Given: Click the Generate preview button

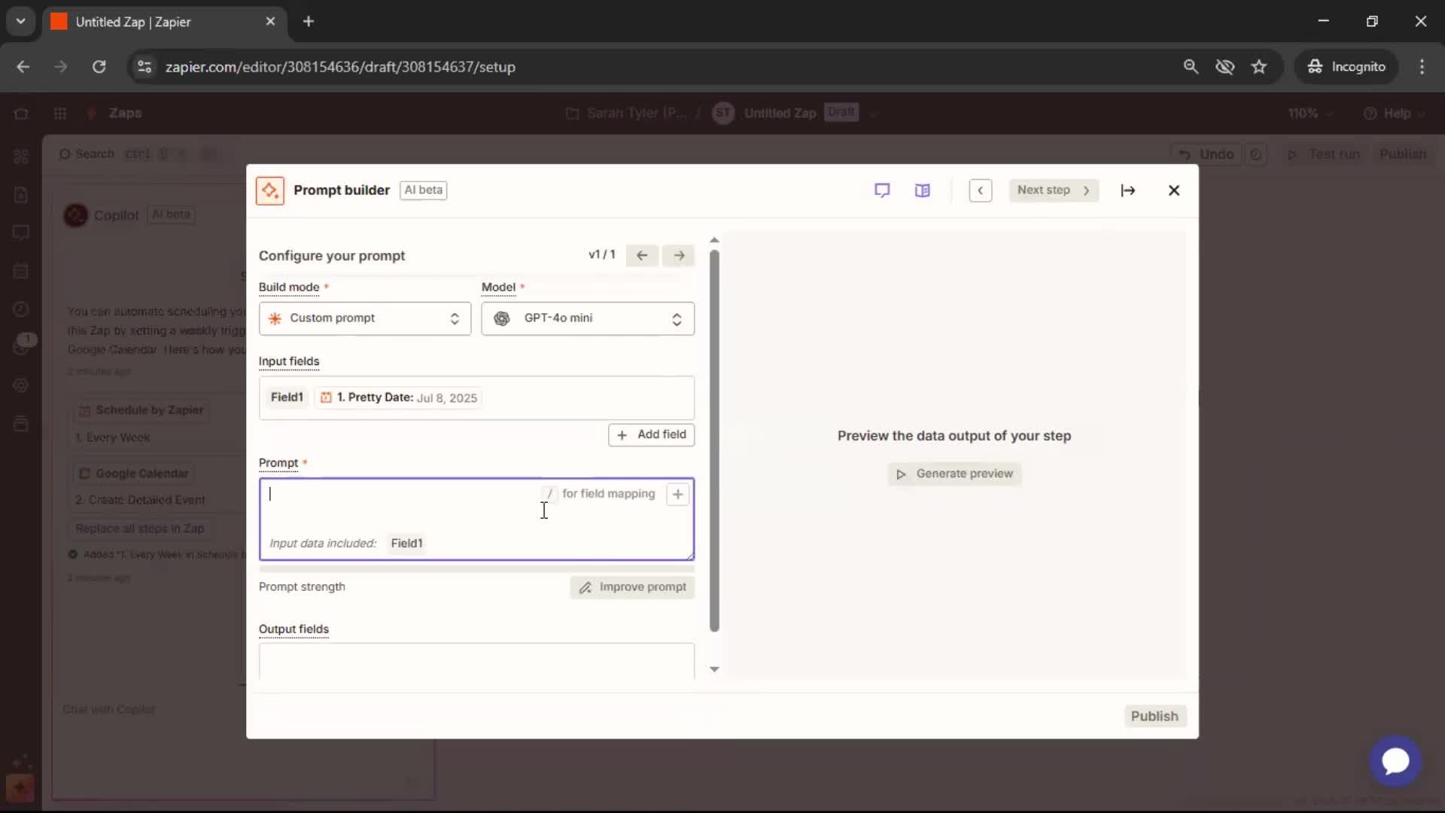Looking at the screenshot, I should pos(954,473).
